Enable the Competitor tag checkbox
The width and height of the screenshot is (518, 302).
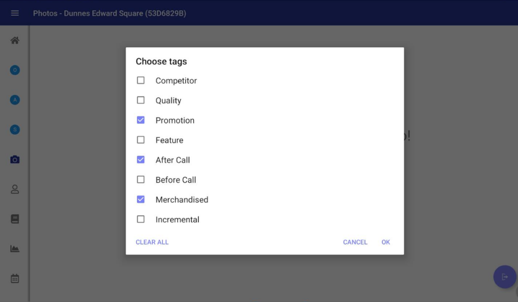[141, 80]
